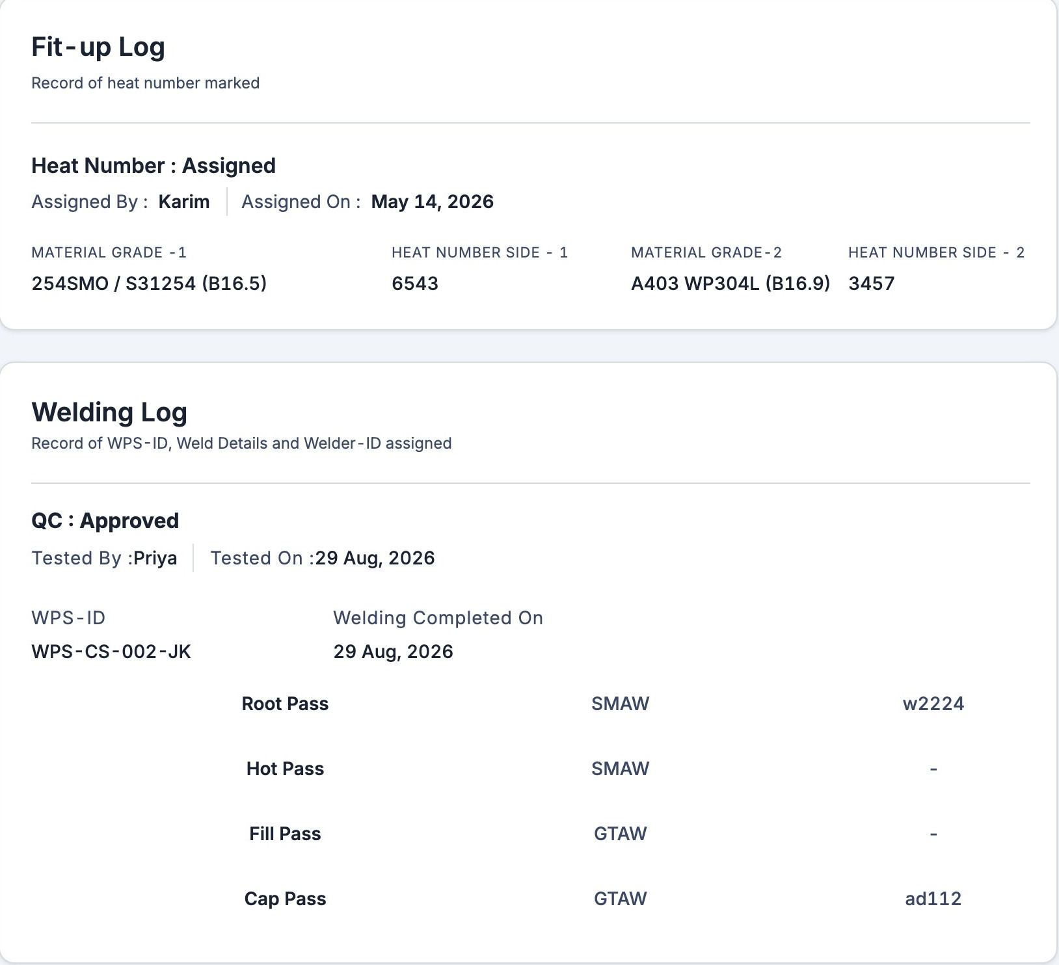Click assigned date May 14, 2026
1059x965 pixels.
(x=432, y=202)
